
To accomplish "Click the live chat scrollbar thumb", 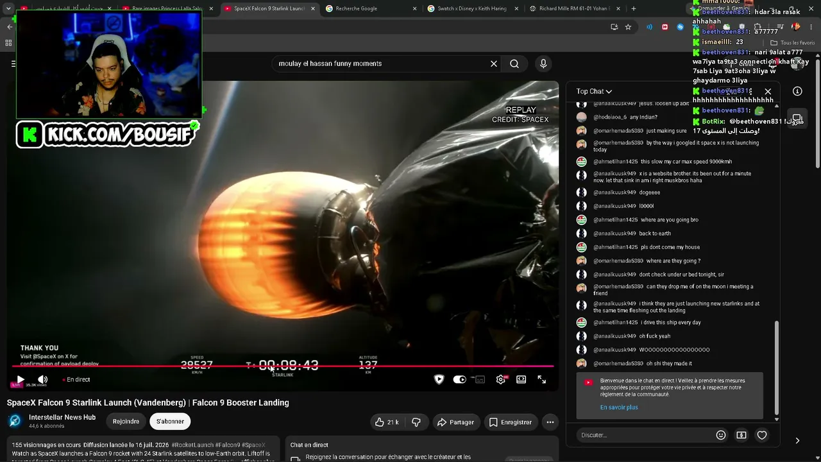I will [x=777, y=366].
